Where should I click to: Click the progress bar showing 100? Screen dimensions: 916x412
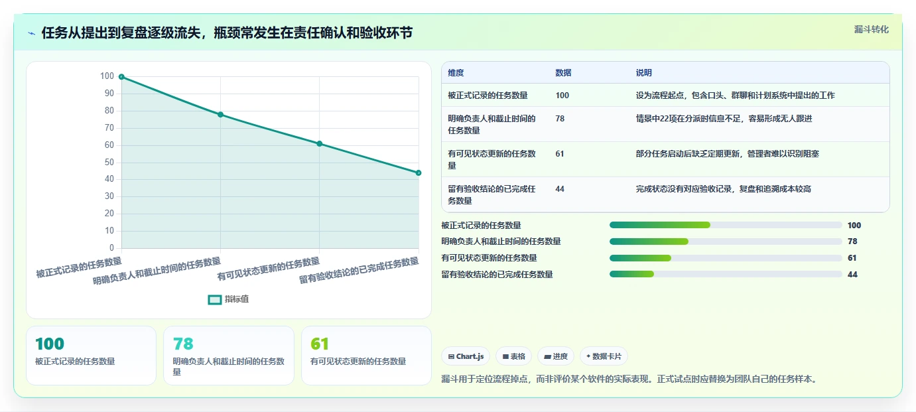pos(726,226)
